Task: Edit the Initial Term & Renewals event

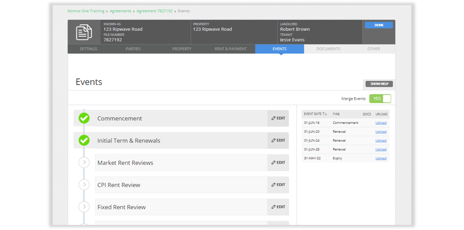Action: pos(278,140)
